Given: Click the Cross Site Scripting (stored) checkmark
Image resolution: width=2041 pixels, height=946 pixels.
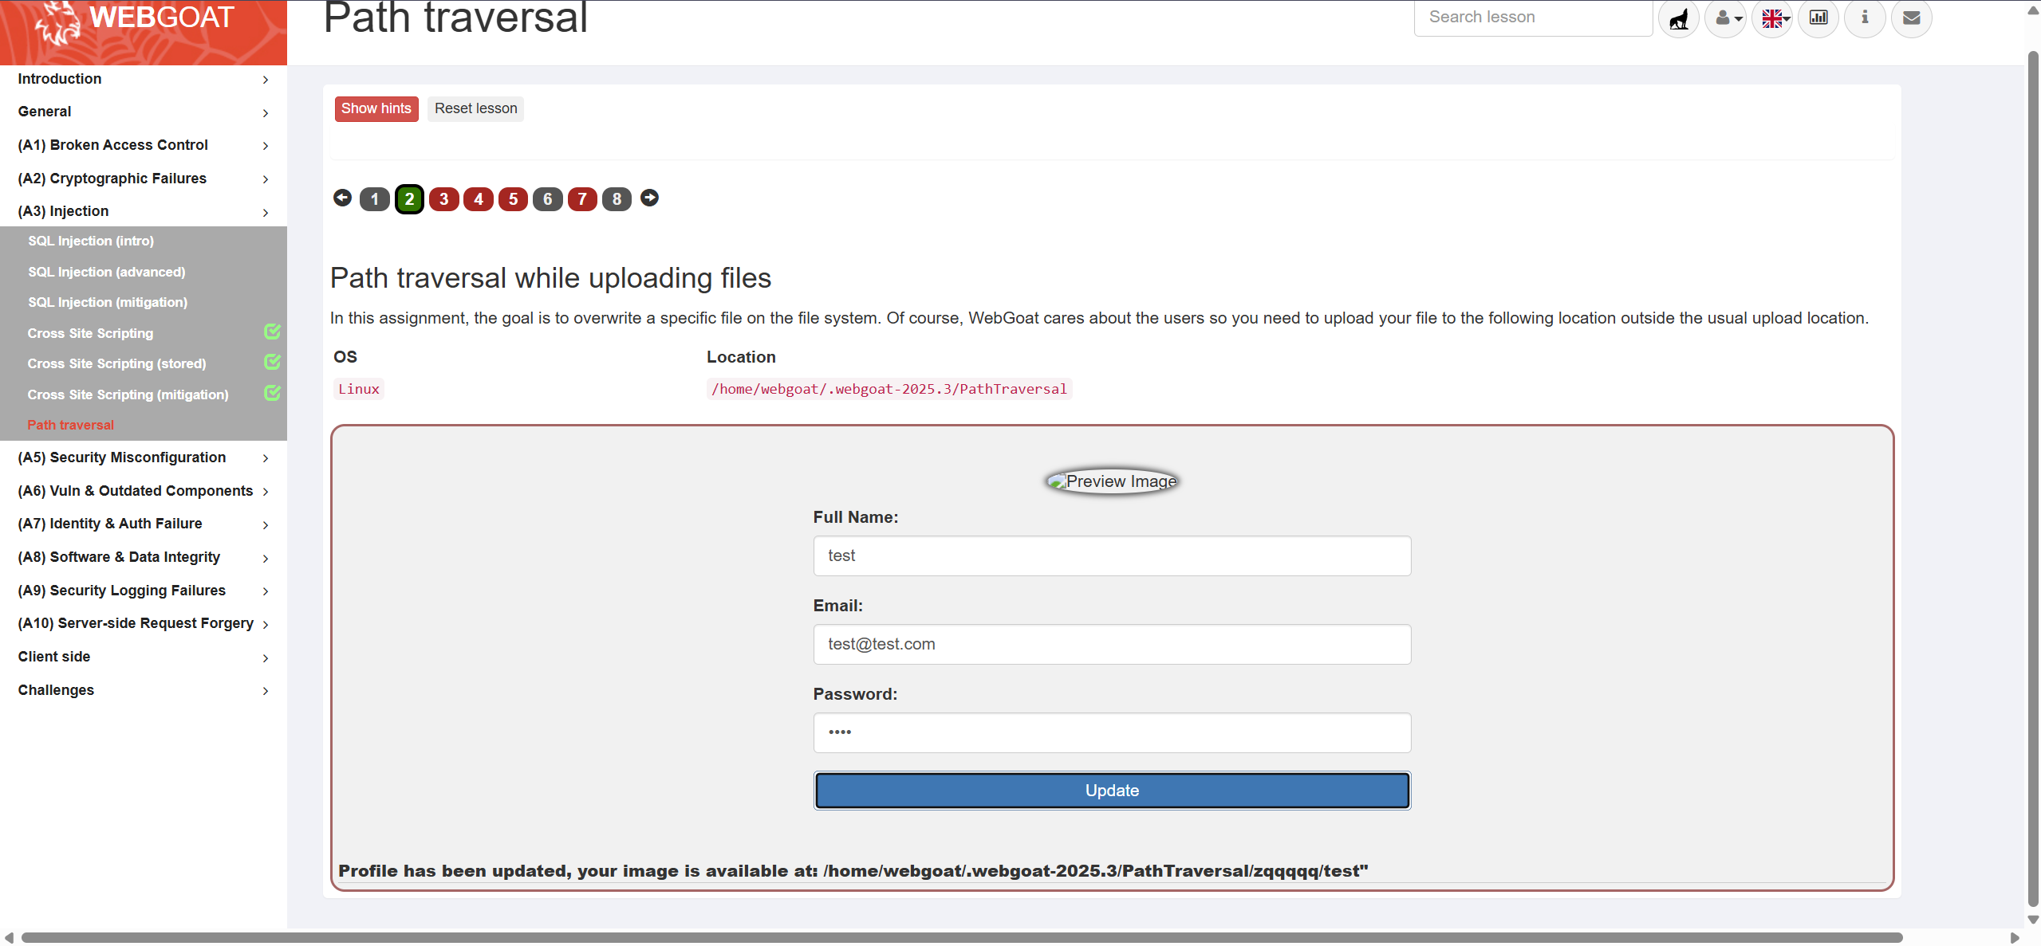Looking at the screenshot, I should (272, 362).
